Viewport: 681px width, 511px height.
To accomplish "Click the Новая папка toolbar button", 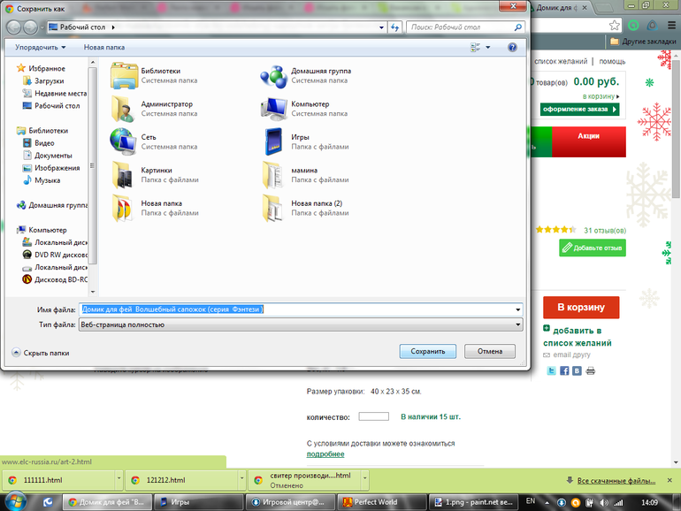I will coord(104,48).
